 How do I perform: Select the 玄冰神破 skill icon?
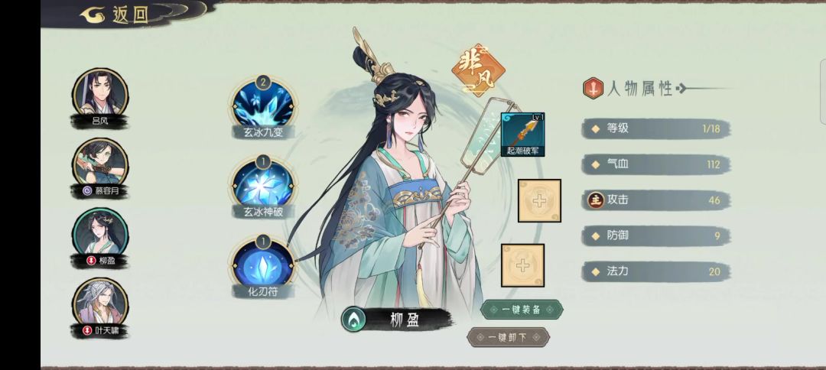click(263, 184)
